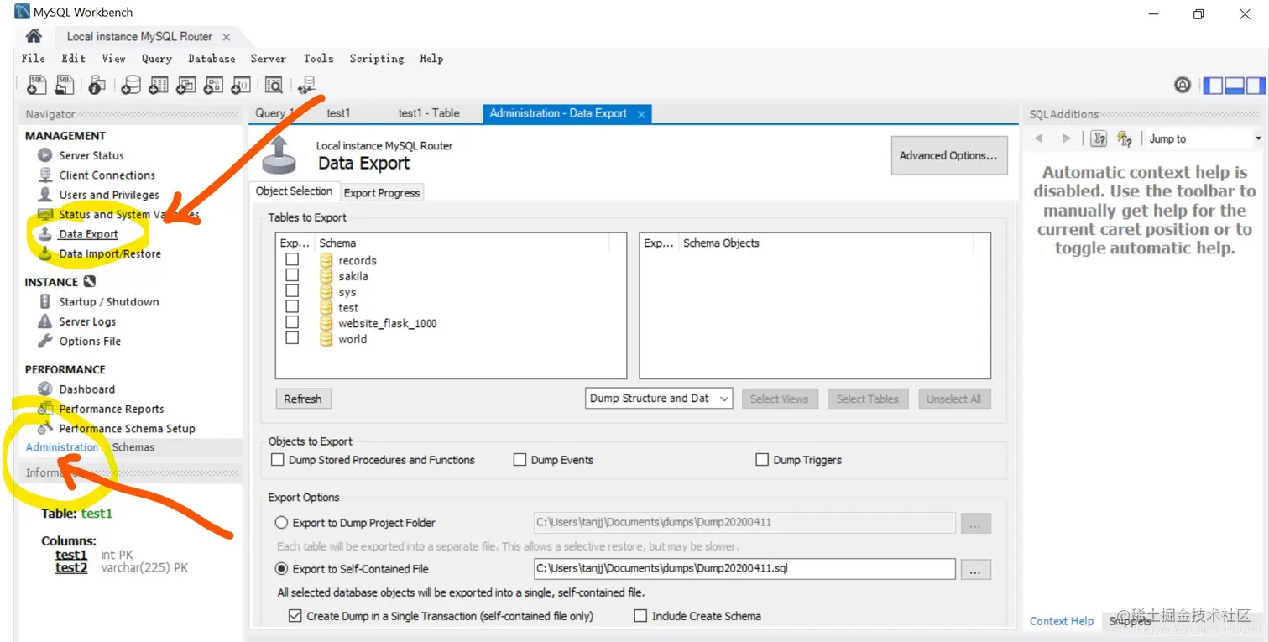Toggle the bottom output panel icon

1235,85
